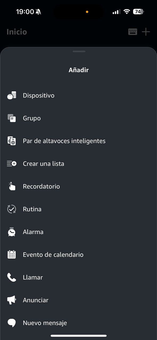Tap the smart speaker pair icon

12,141
